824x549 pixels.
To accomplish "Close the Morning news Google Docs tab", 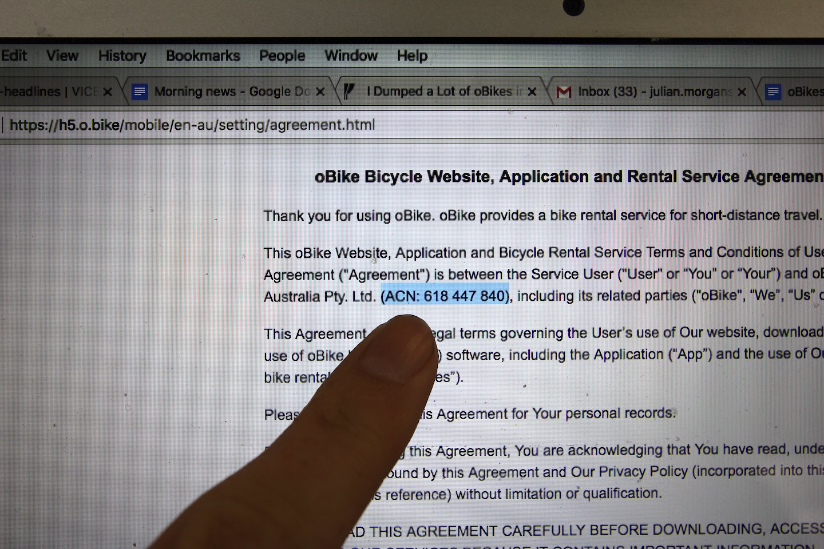I will coord(320,91).
